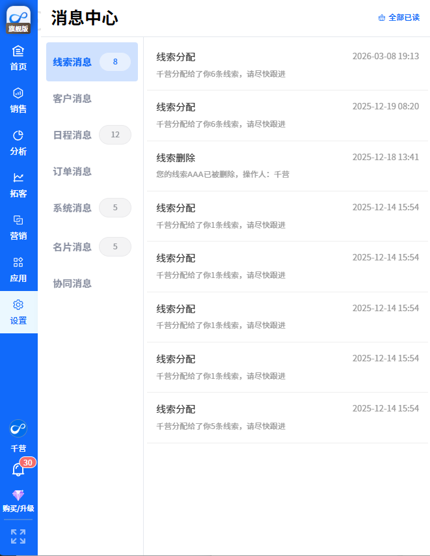Go to 分析 analytics pie-chart icon
The image size is (430, 556).
(18, 136)
